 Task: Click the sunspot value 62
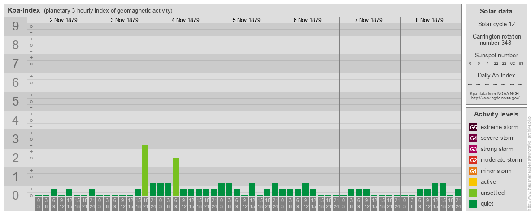tap(514, 64)
